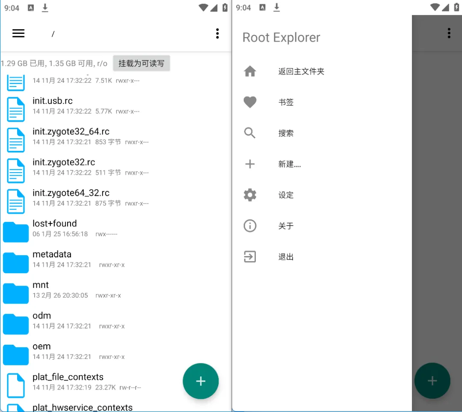Tap the dimmed add floating button on right screen
The width and height of the screenshot is (462, 412).
(x=432, y=381)
